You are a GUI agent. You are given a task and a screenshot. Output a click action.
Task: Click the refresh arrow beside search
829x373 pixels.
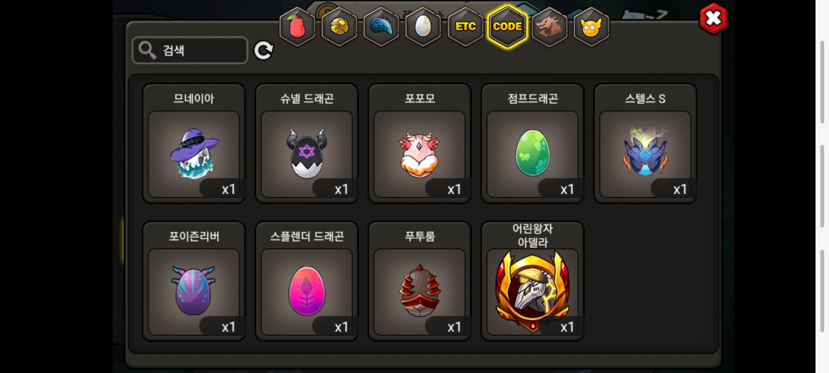[264, 51]
